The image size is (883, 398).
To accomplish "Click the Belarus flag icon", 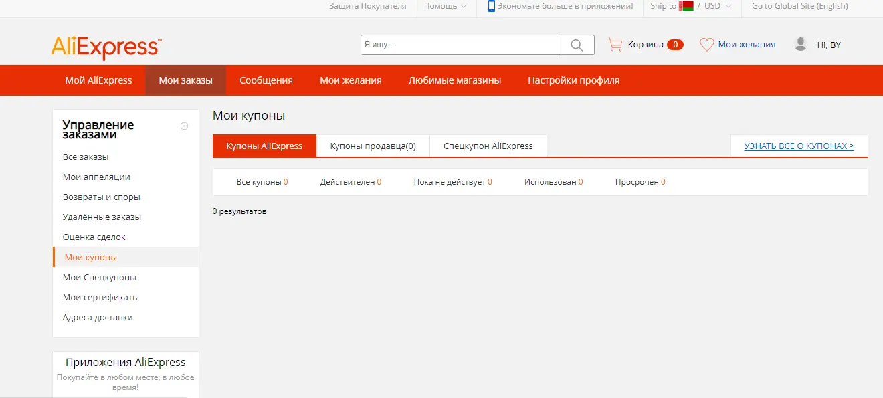I will (x=686, y=6).
